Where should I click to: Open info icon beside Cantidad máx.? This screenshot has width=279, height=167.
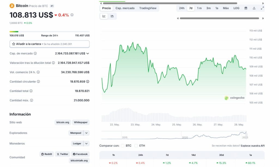pos(32,100)
